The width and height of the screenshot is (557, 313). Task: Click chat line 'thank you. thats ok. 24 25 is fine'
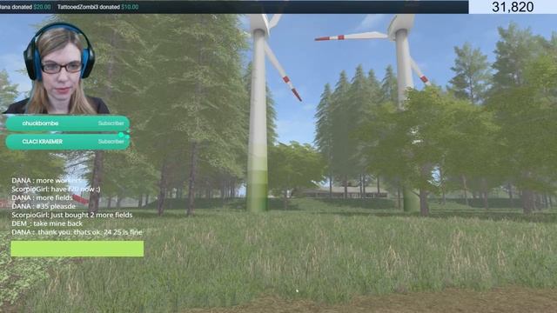pyautogui.click(x=77, y=232)
